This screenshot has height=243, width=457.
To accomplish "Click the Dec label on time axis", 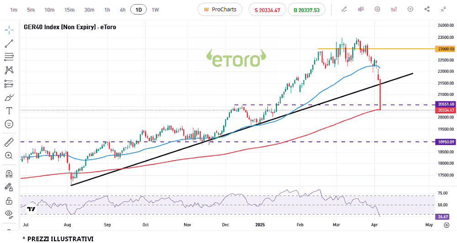I will click(x=225, y=225).
